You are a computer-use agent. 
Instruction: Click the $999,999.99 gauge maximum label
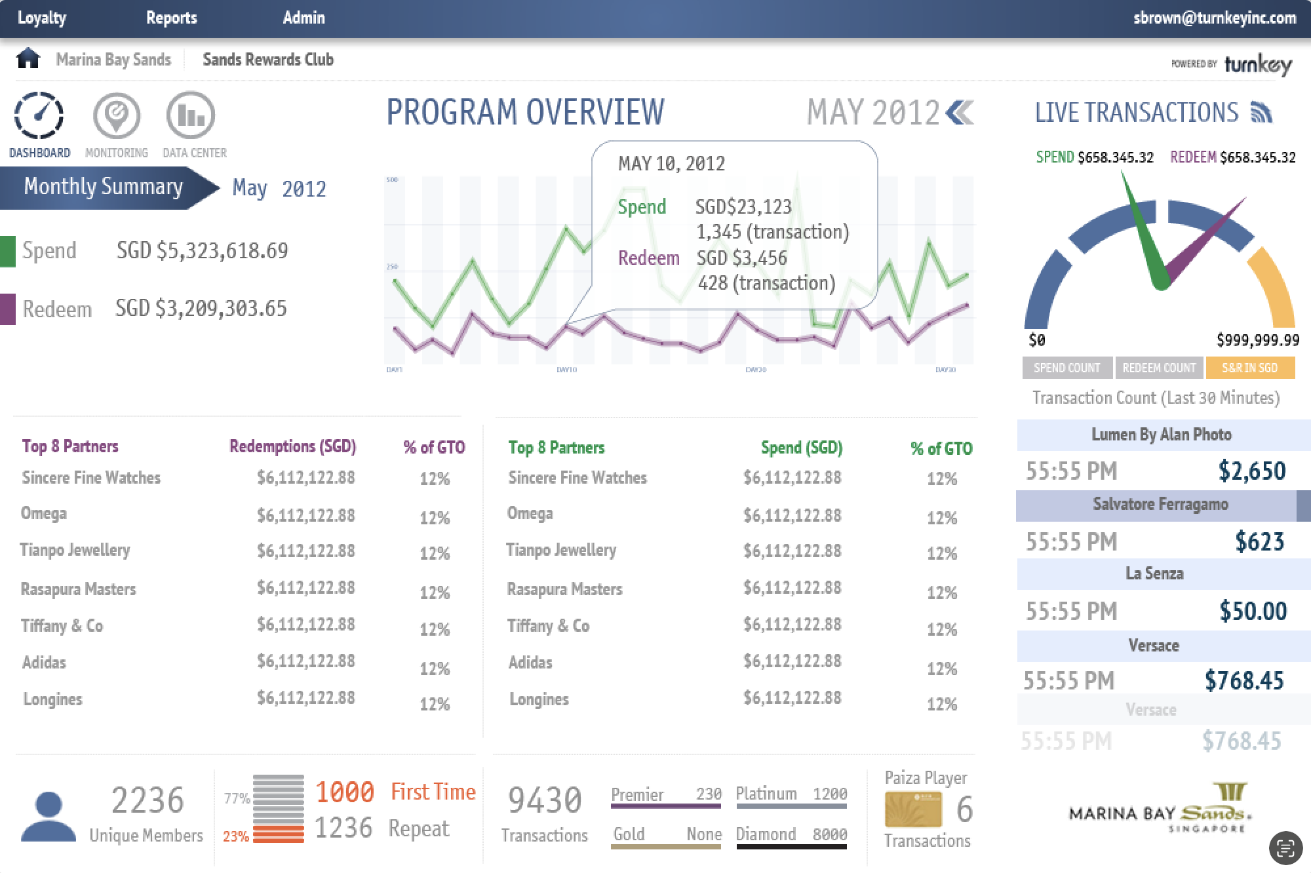[x=1258, y=340]
